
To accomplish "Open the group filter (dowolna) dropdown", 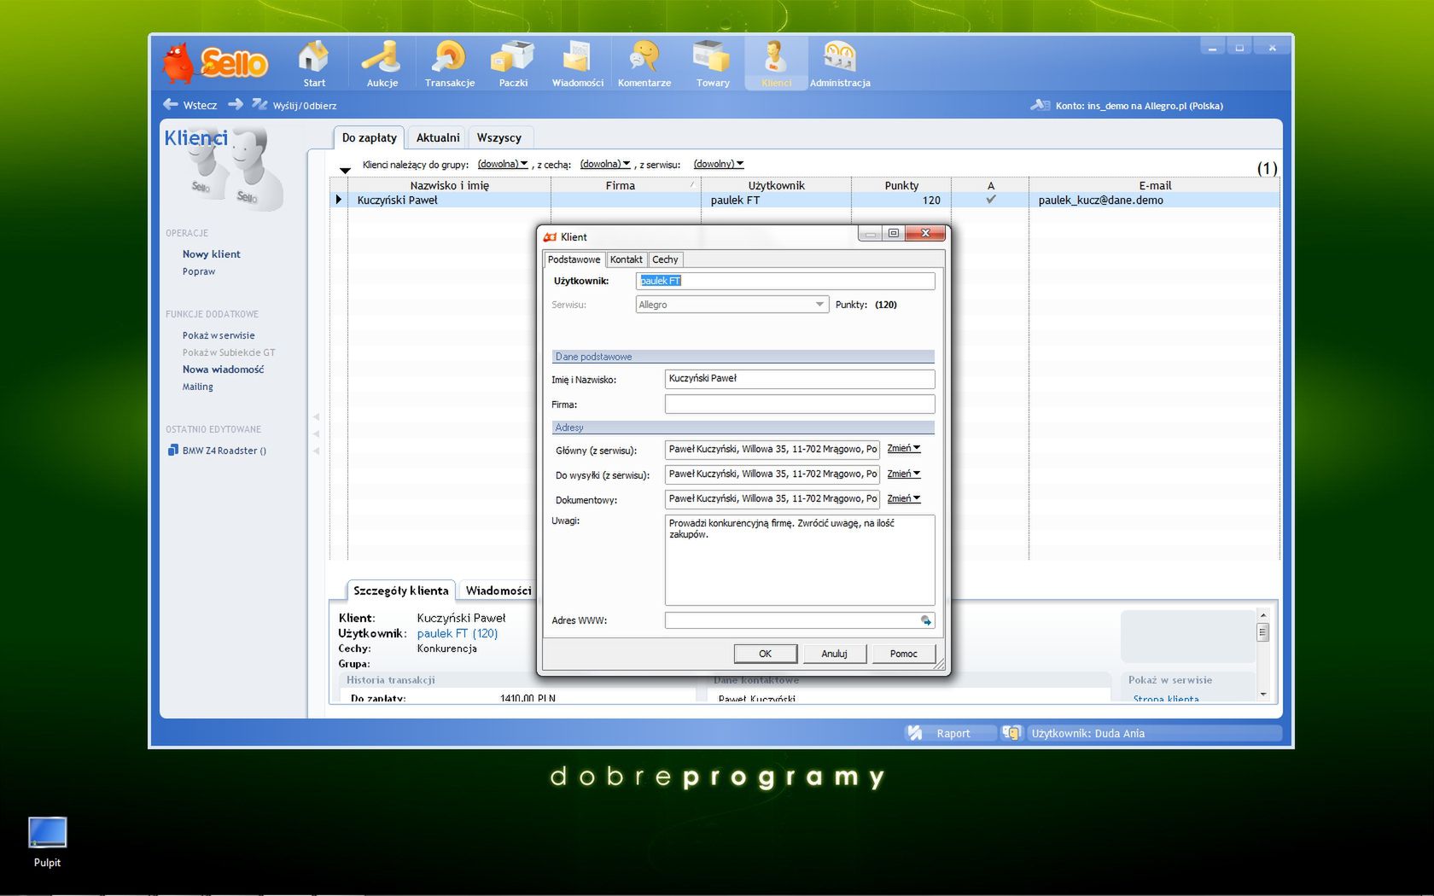I will tap(503, 164).
